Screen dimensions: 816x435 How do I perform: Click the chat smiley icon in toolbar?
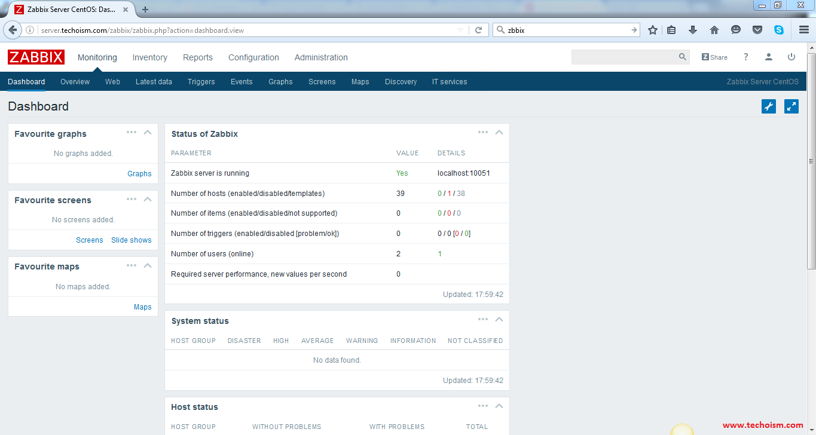pyautogui.click(x=736, y=30)
